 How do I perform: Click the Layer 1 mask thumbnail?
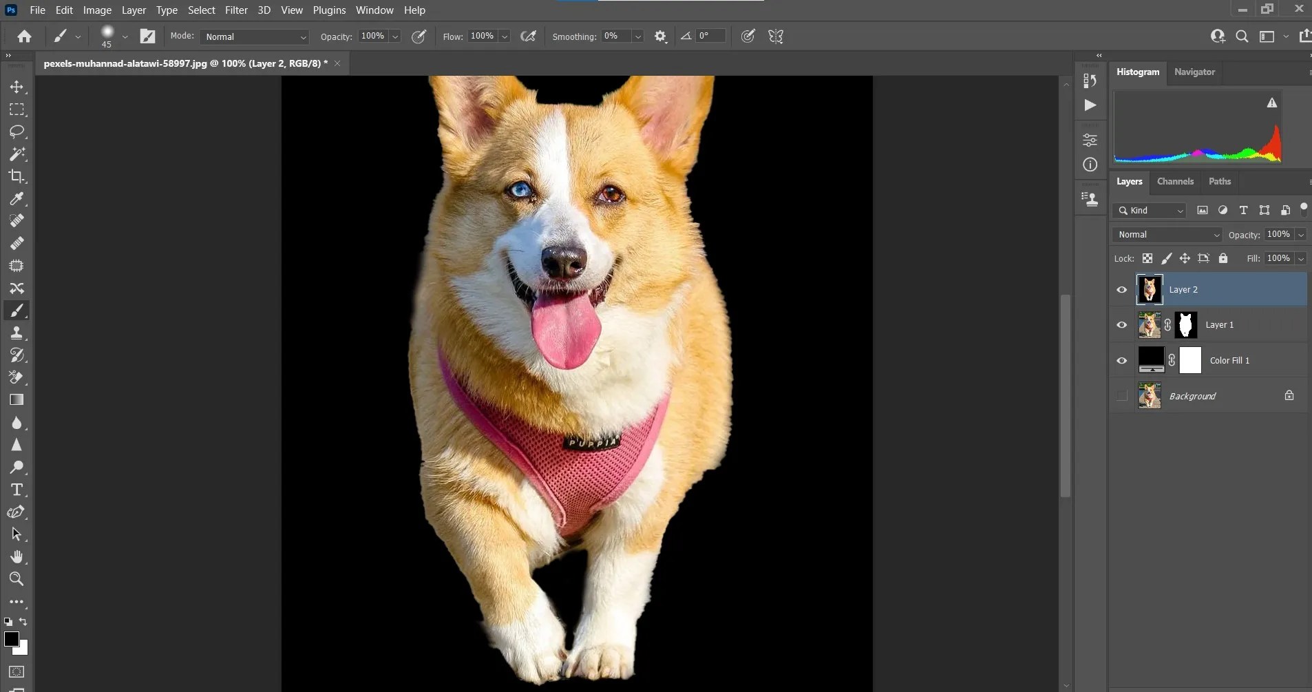(x=1186, y=324)
